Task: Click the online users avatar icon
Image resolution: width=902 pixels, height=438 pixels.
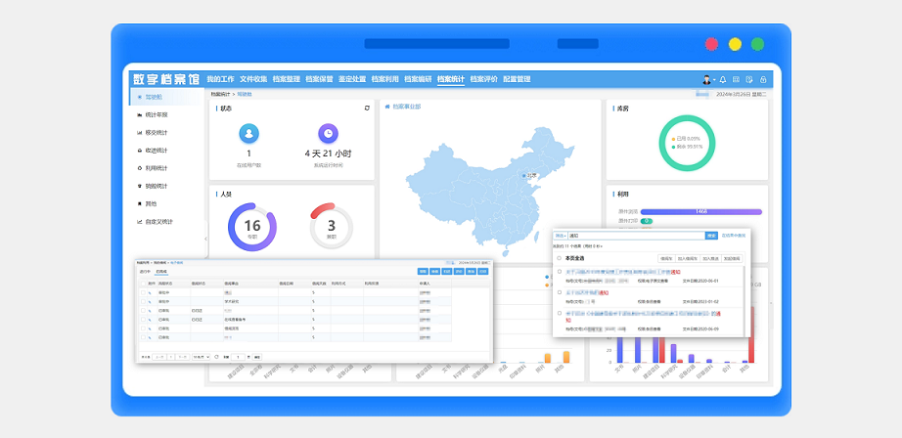Action: [x=248, y=133]
